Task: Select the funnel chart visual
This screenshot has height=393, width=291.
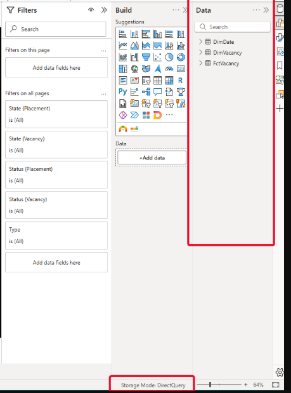Action: coord(146,57)
